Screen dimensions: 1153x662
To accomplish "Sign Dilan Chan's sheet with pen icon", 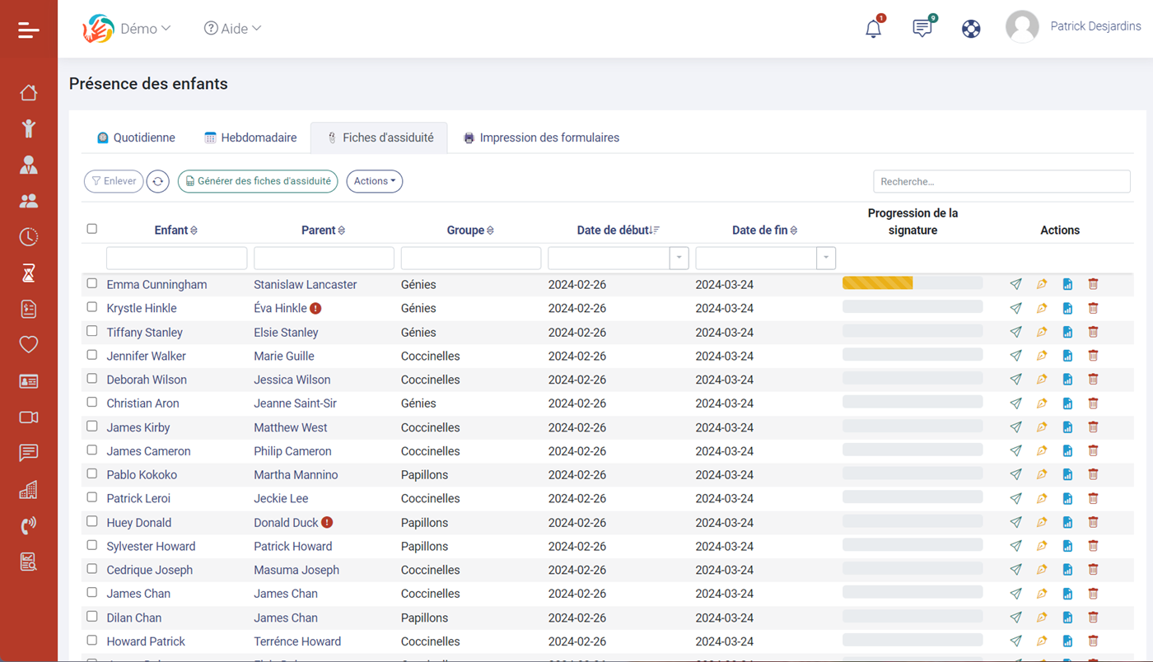I will 1042,618.
